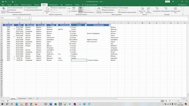
Task: Click the Insert Function fx icon
Action: pyautogui.click(x=29, y=18)
